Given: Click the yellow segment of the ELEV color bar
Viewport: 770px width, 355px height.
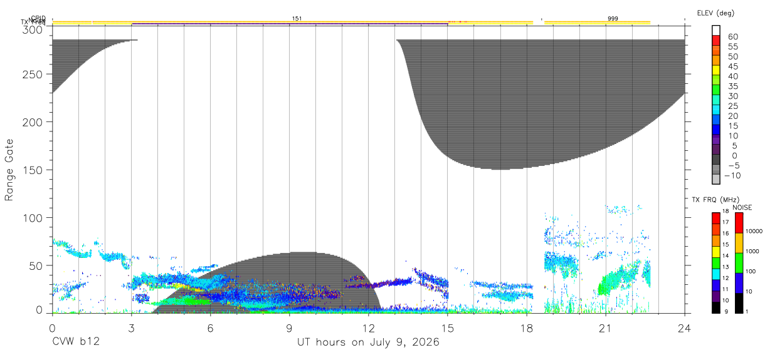Looking at the screenshot, I should point(716,69).
